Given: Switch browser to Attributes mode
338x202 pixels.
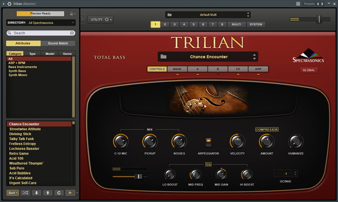Looking at the screenshot, I should pos(23,43).
